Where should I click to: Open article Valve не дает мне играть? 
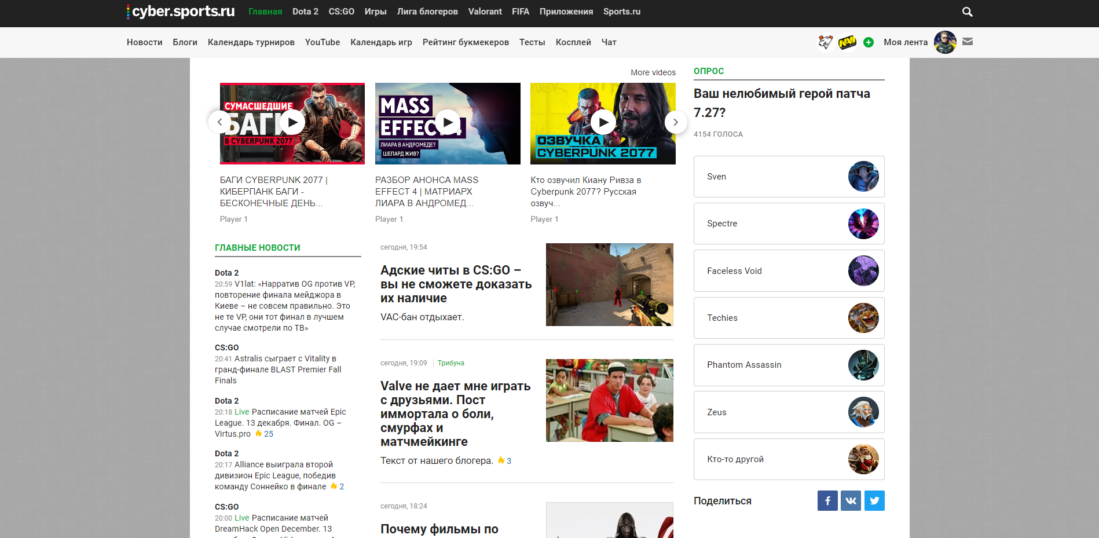click(456, 413)
